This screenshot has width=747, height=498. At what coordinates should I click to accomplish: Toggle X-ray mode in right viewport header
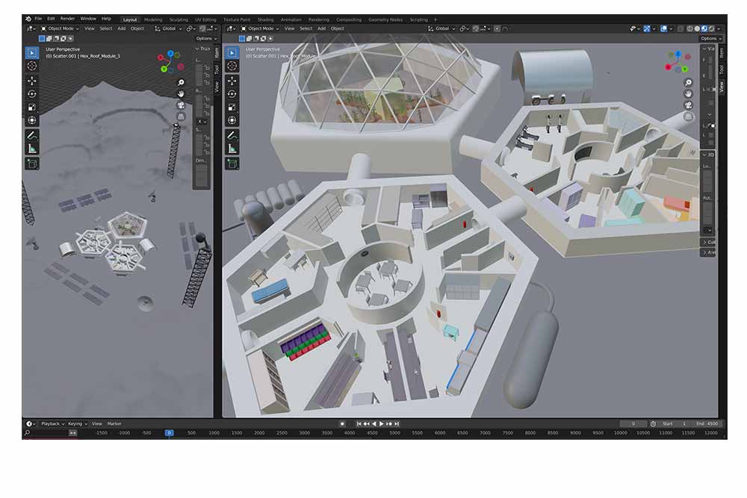[678, 28]
